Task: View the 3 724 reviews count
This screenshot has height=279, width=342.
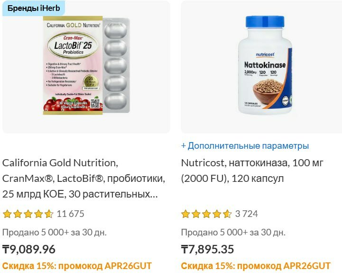Action: pos(247,214)
